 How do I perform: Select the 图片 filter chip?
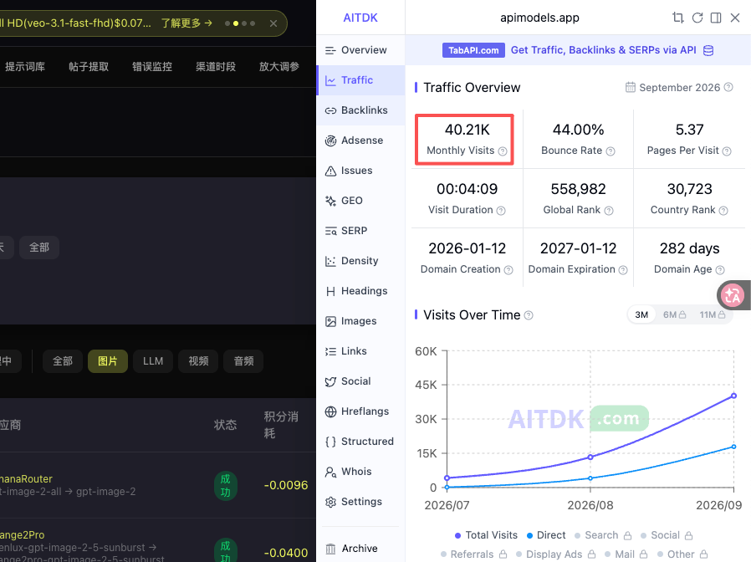pos(108,361)
